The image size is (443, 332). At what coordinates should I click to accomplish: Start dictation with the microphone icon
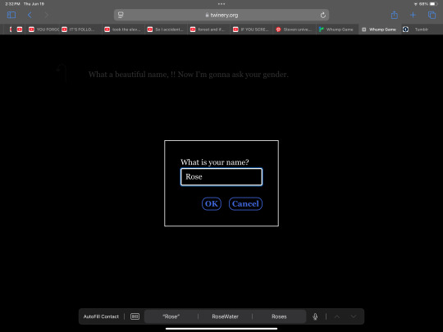315,316
